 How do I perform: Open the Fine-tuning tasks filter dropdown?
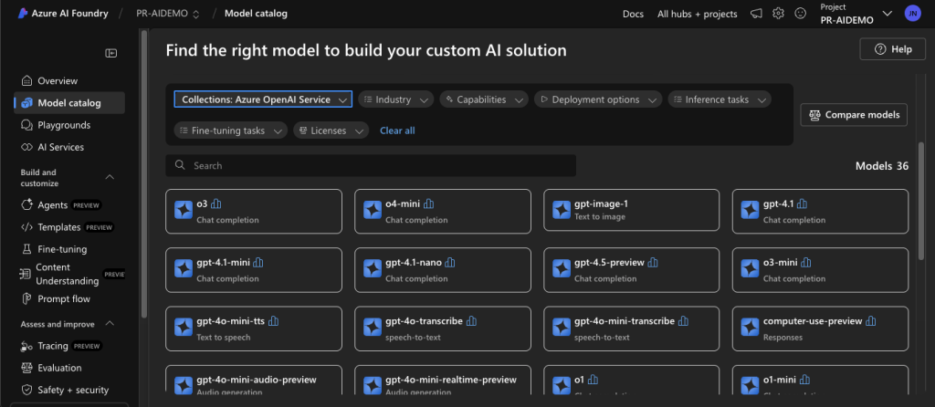(231, 130)
